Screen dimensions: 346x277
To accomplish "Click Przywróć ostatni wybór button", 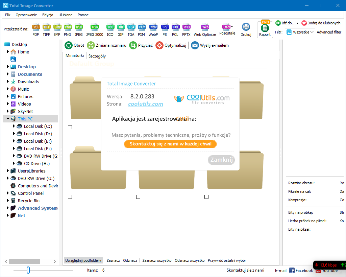I will [227, 260].
